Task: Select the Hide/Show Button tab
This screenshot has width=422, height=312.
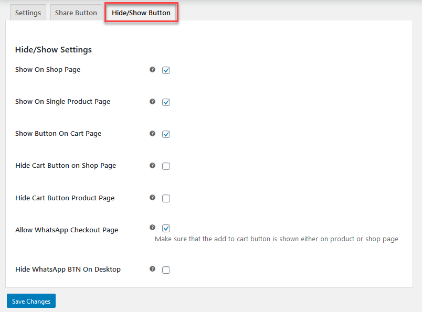Action: [x=141, y=13]
